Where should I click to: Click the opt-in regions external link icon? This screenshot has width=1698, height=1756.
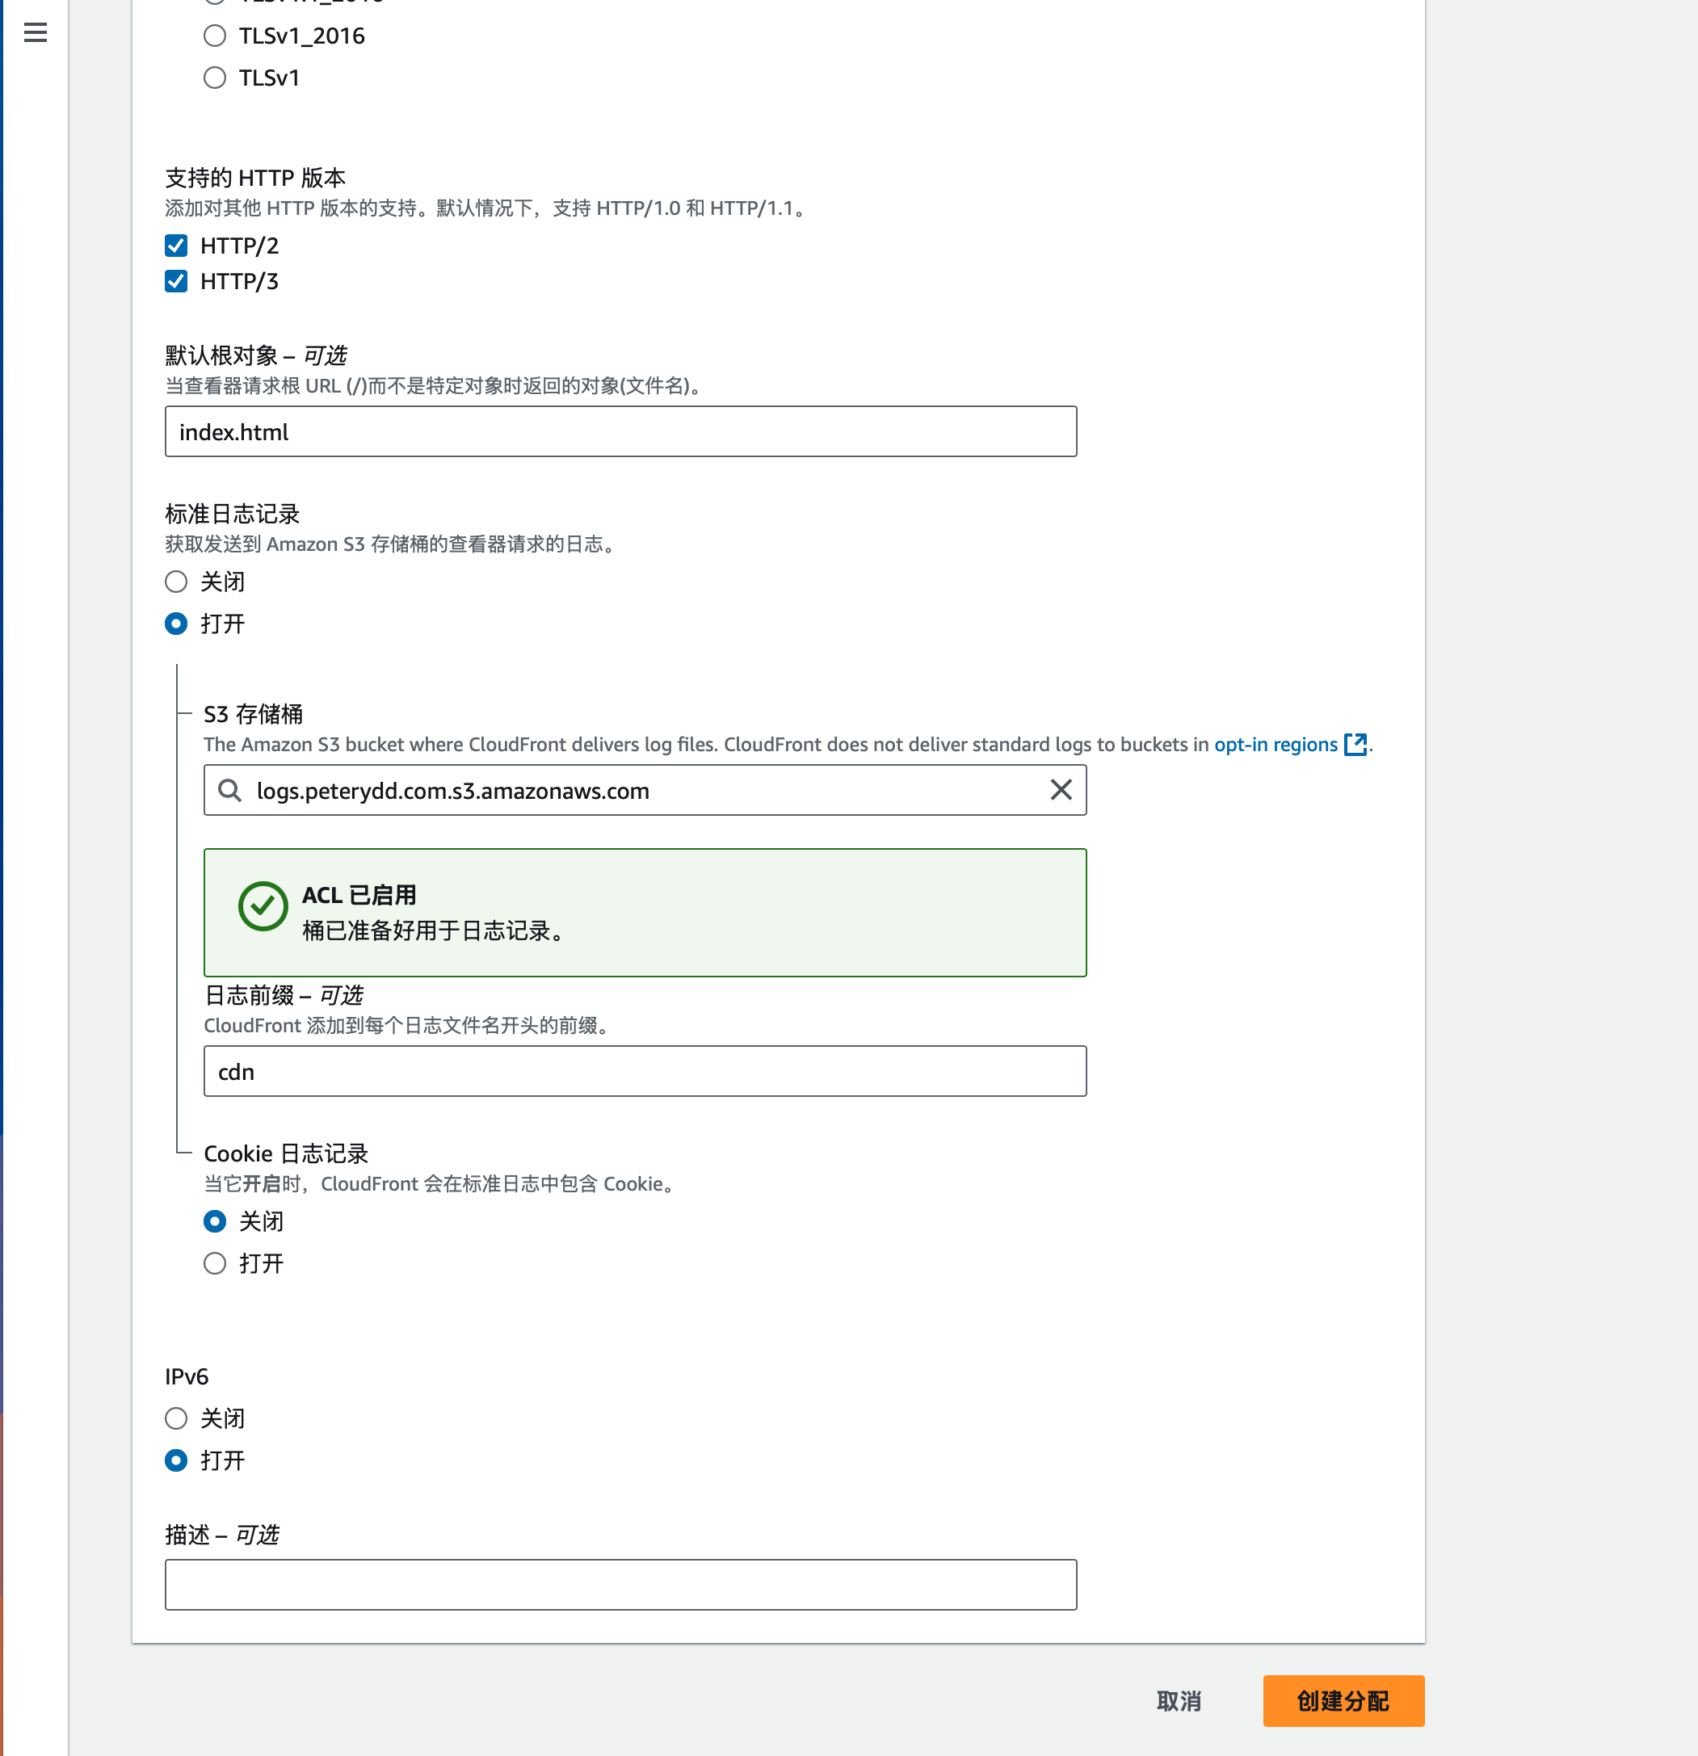(1355, 745)
